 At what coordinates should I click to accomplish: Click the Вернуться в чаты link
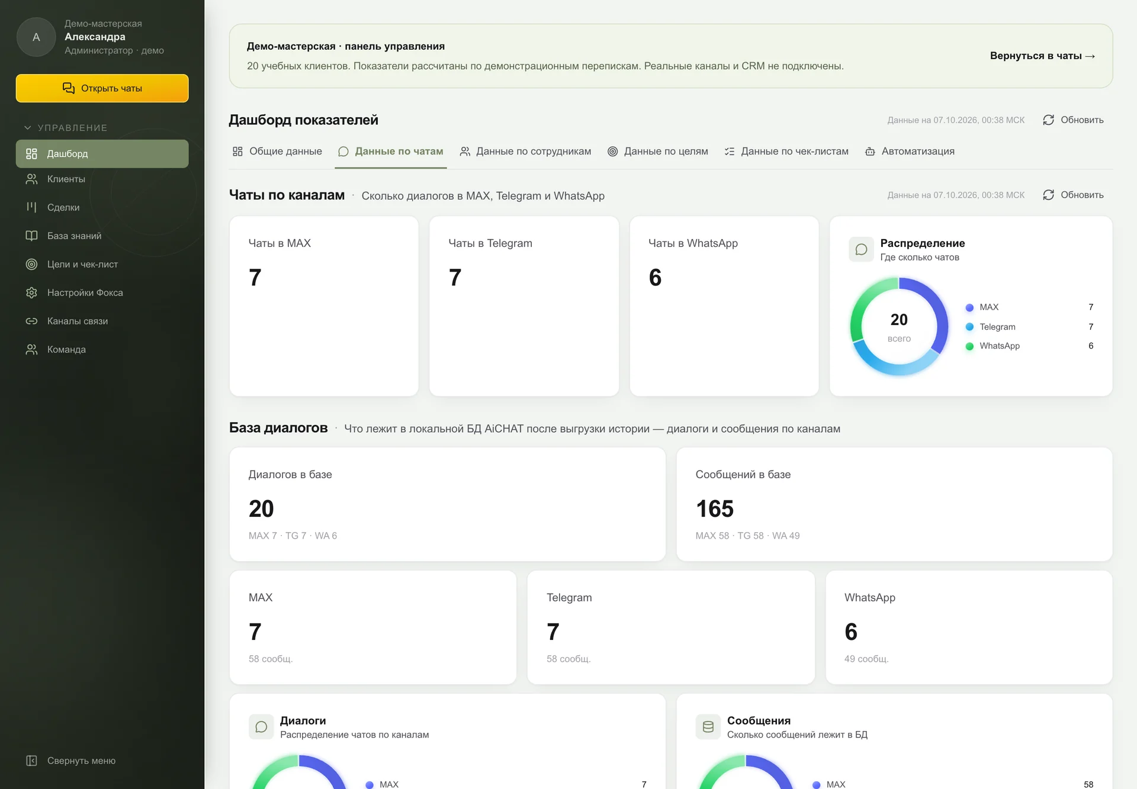(x=1042, y=56)
